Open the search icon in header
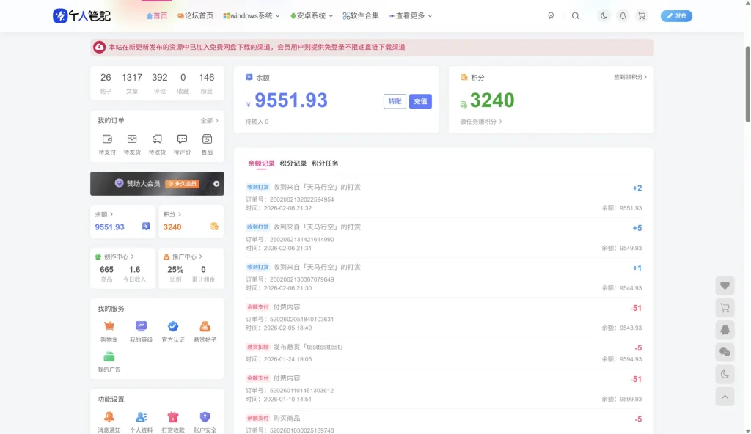 pos(575,15)
